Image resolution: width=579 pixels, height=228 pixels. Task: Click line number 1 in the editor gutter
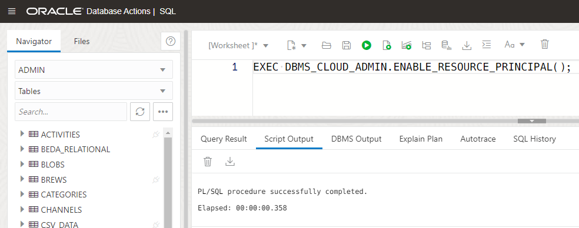(x=235, y=68)
